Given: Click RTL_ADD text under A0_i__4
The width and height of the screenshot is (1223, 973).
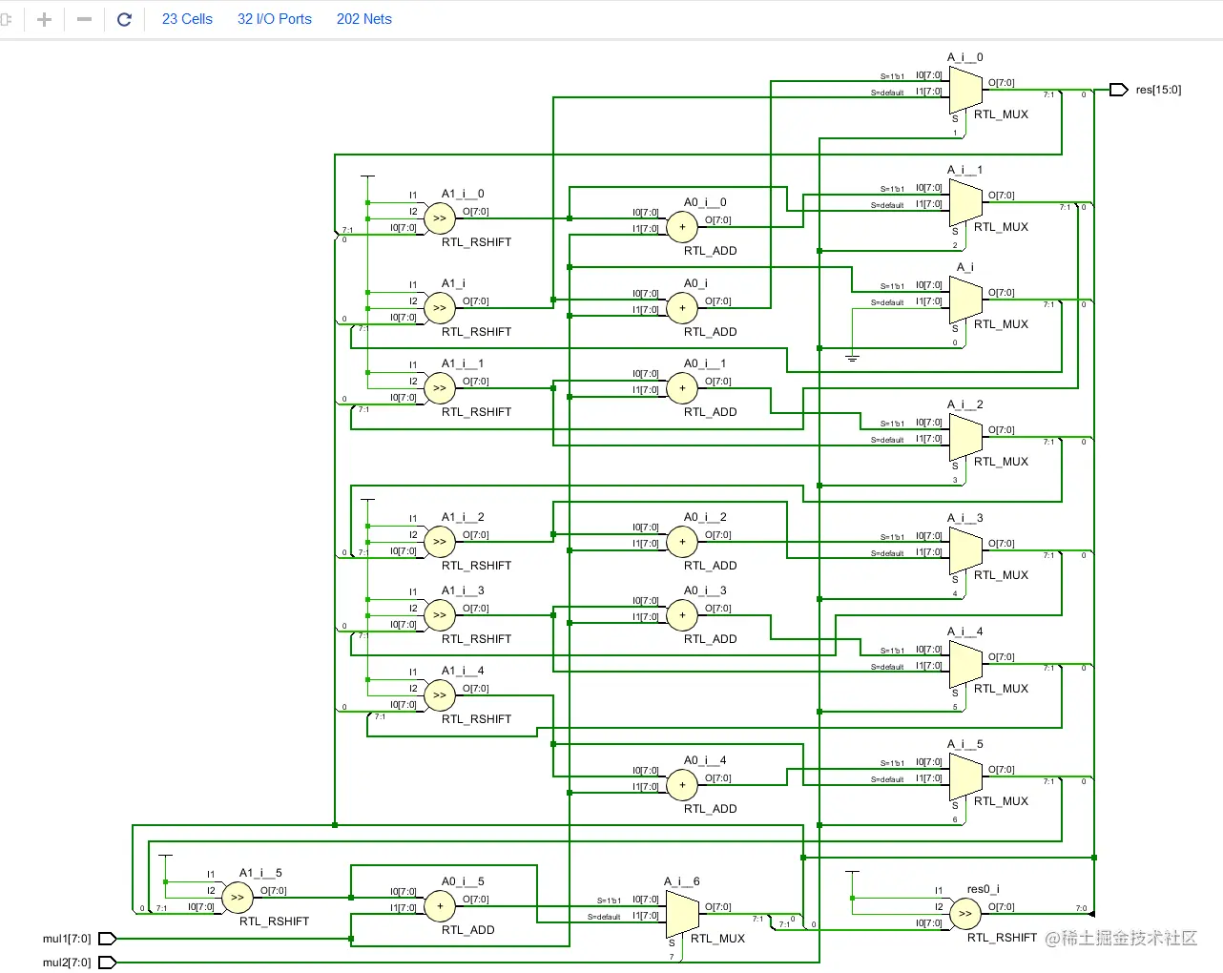Looking at the screenshot, I should tap(711, 809).
